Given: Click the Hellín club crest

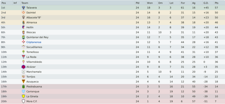Looking at the screenshot, I should pyautogui.click(x=23, y=27).
